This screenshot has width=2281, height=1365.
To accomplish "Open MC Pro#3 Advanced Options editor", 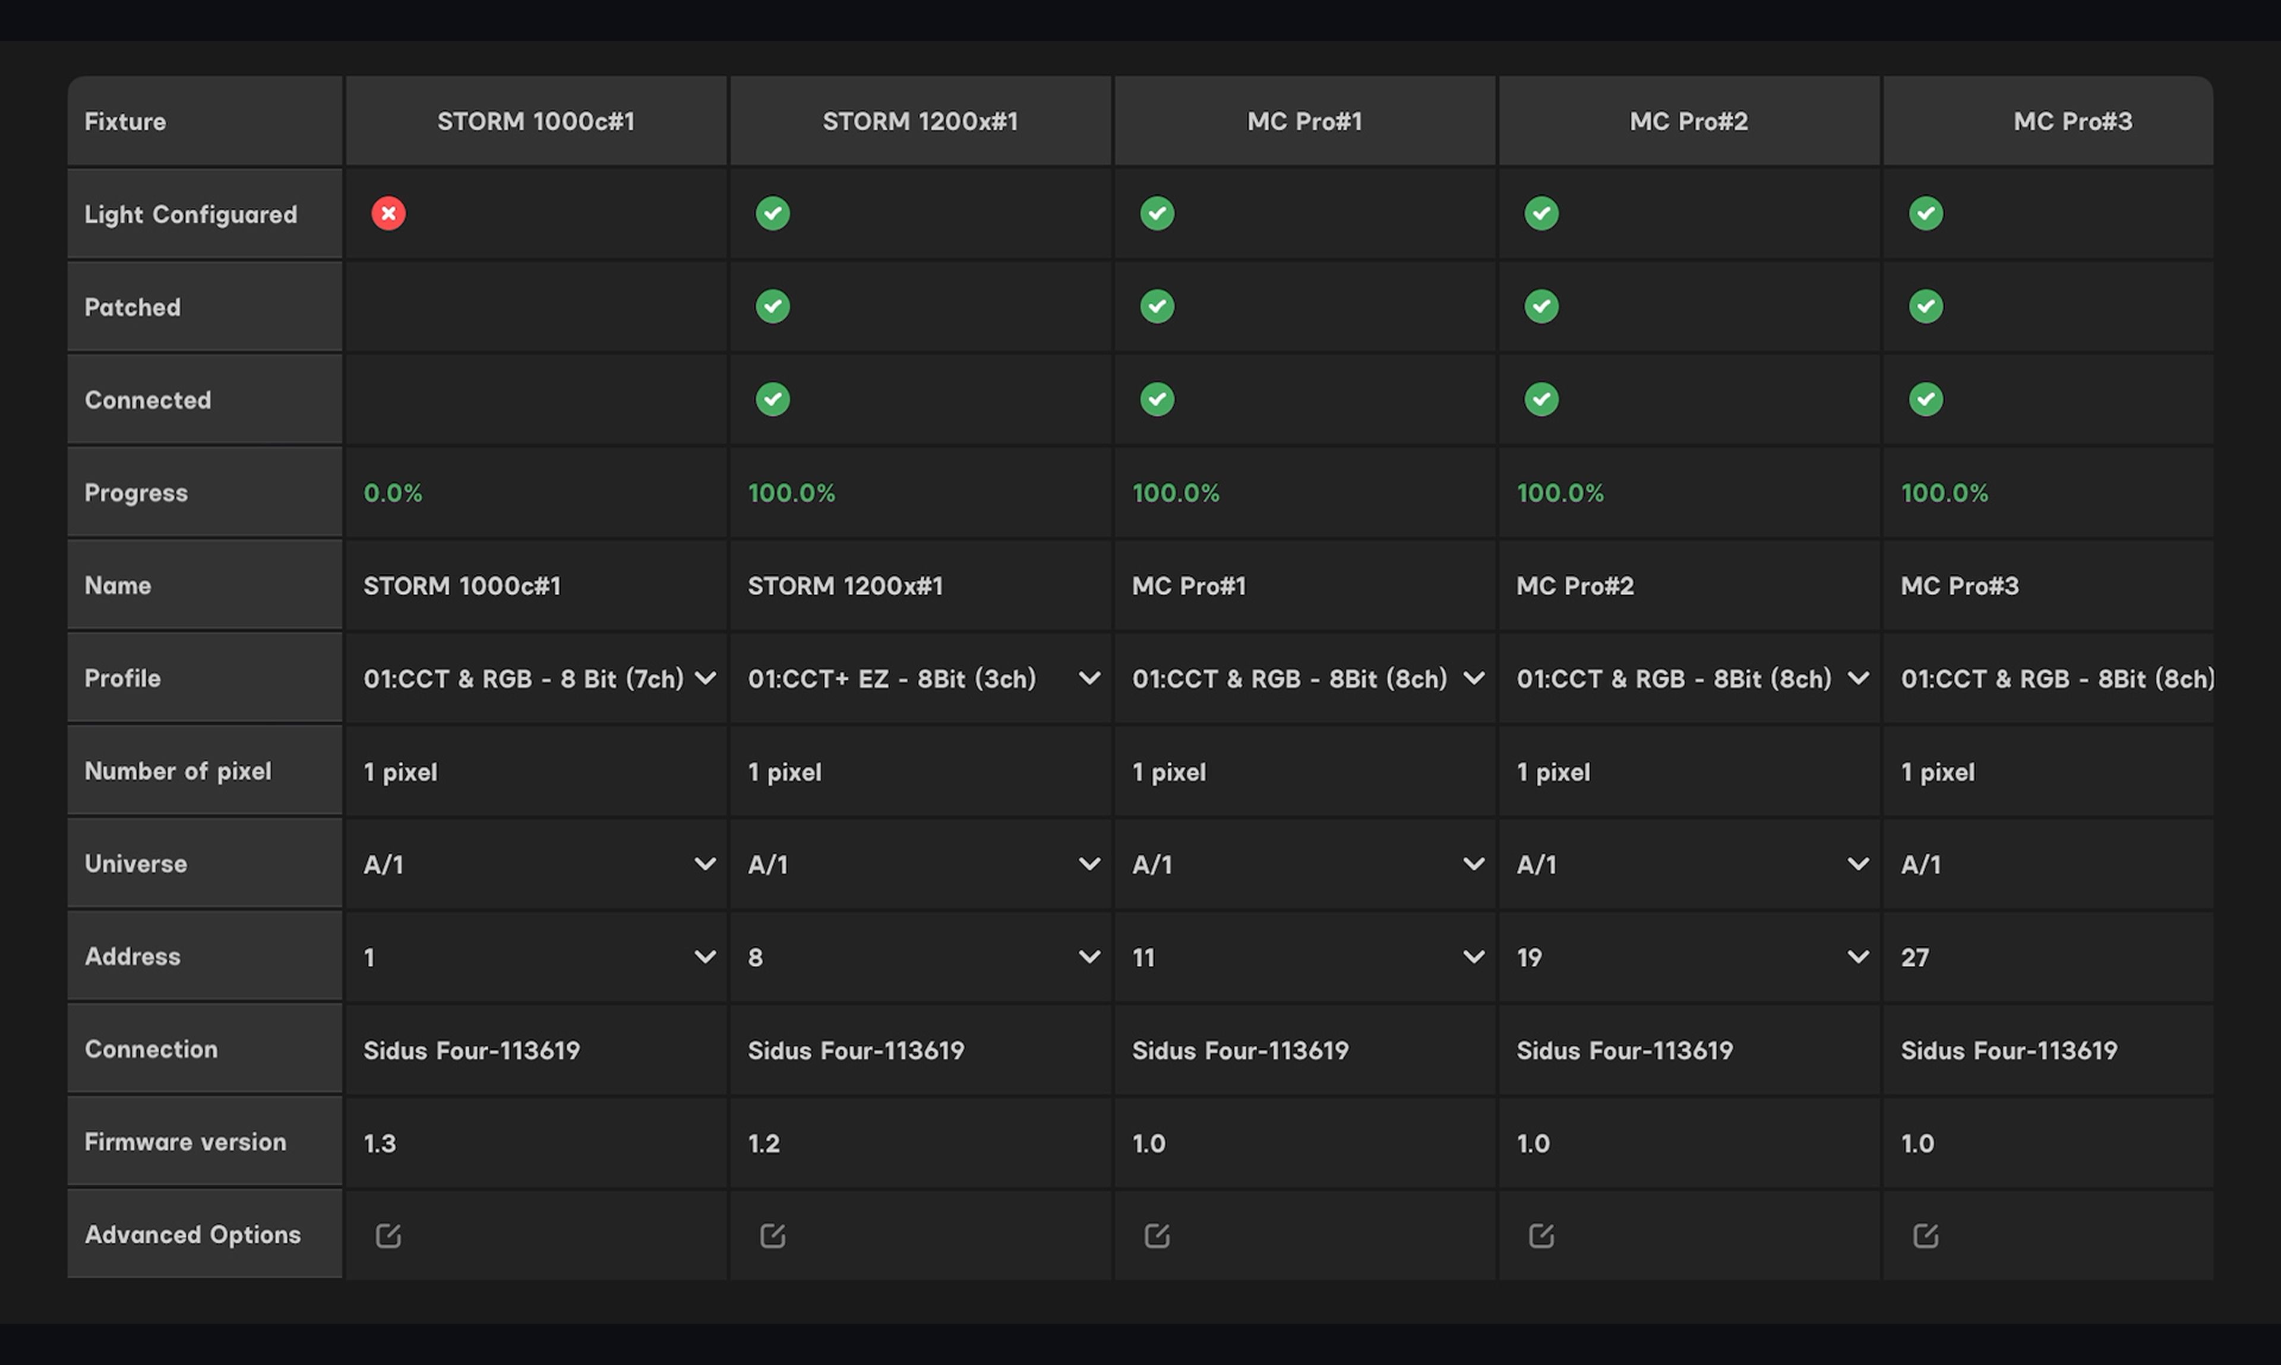I will 1926,1236.
